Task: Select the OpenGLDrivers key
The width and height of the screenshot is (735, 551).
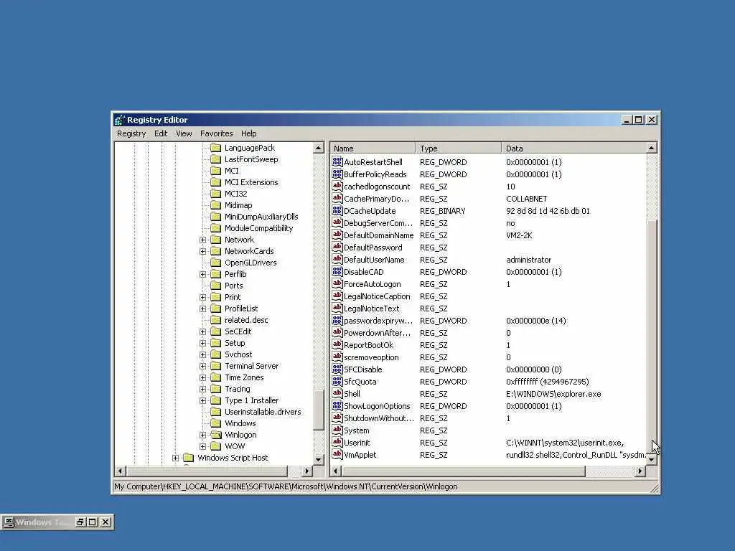Action: pos(251,263)
